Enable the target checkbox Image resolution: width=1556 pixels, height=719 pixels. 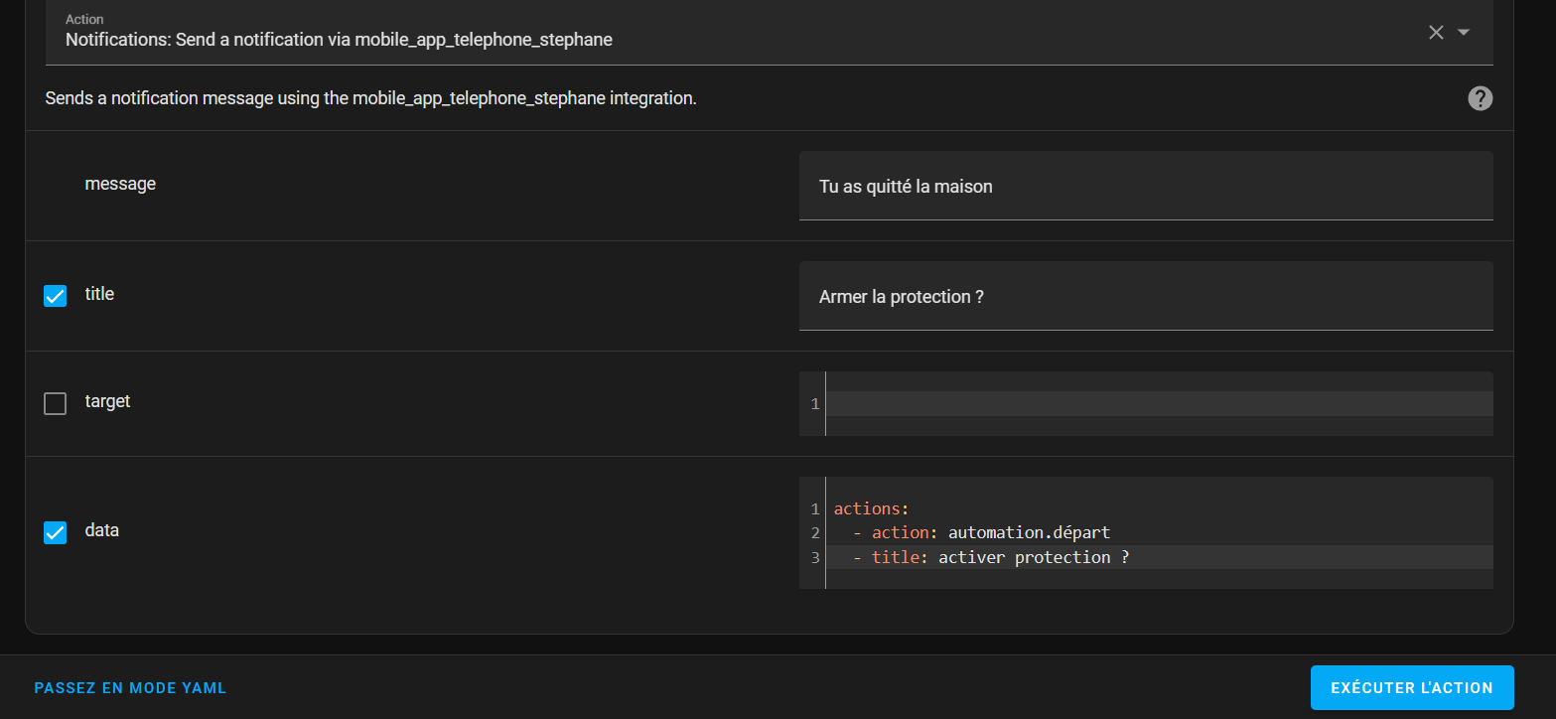click(56, 403)
